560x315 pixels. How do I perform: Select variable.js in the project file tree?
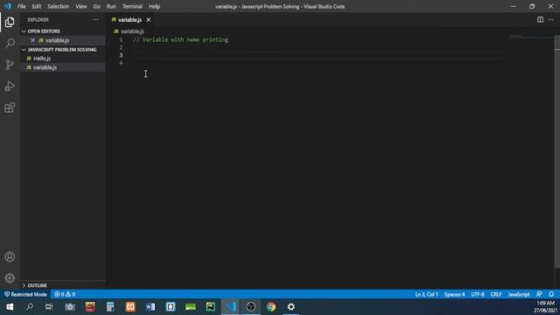[62, 67]
